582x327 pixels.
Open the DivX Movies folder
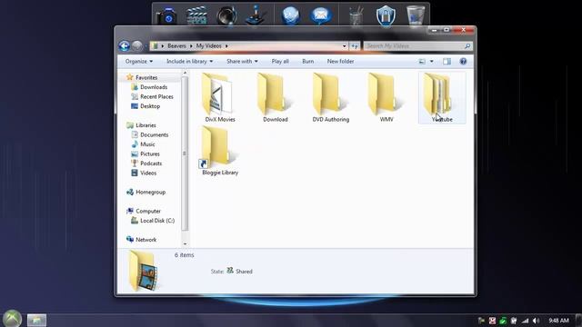(220, 97)
